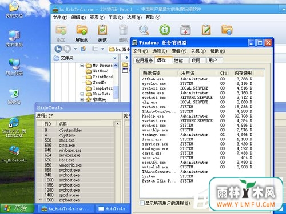Screen dimensions: 286x214
Task: Click the Up folder icon in navigation bar
Action: 84,49
